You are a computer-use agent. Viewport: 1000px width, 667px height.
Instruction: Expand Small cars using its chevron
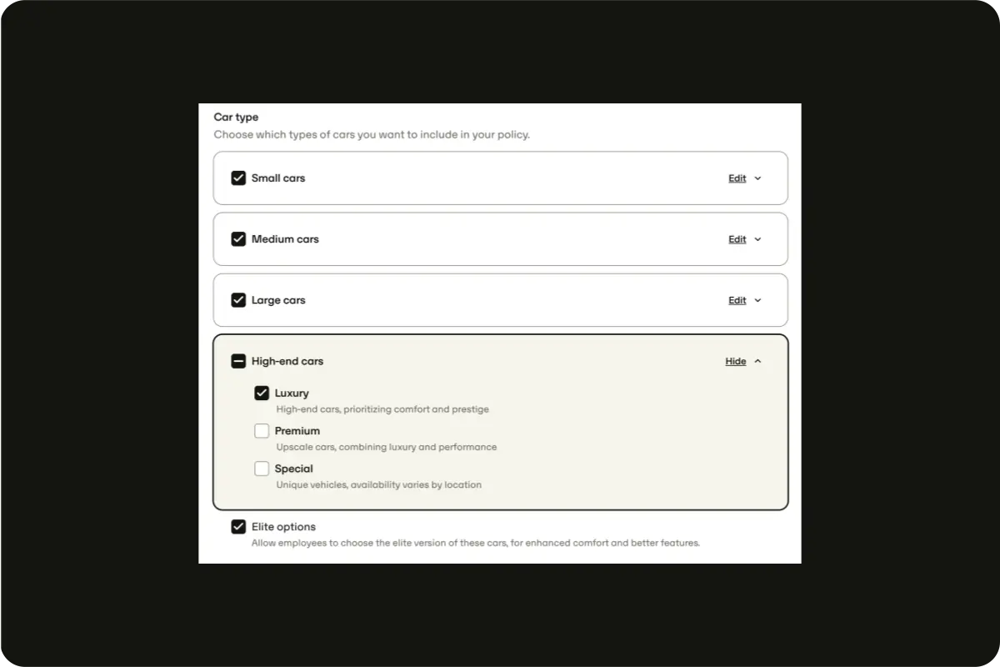757,178
